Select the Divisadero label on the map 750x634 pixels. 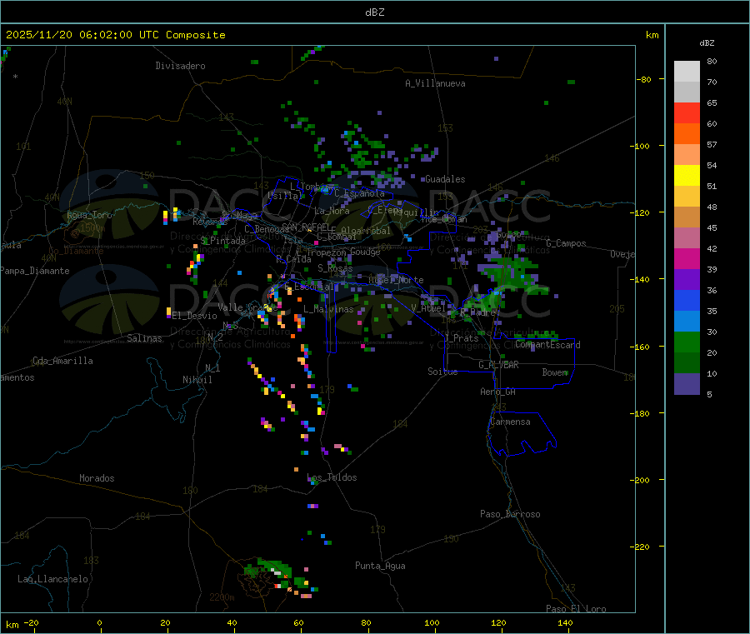tap(180, 66)
